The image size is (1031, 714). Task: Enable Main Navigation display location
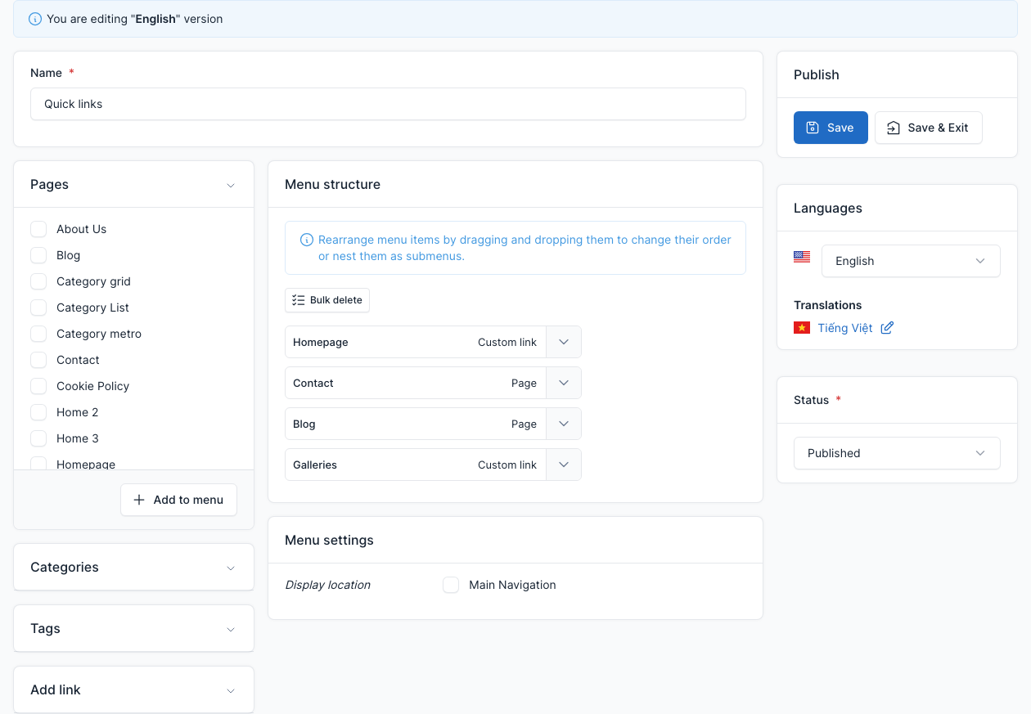451,585
